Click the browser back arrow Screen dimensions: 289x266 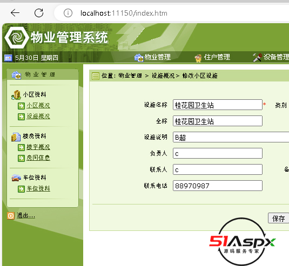point(15,13)
